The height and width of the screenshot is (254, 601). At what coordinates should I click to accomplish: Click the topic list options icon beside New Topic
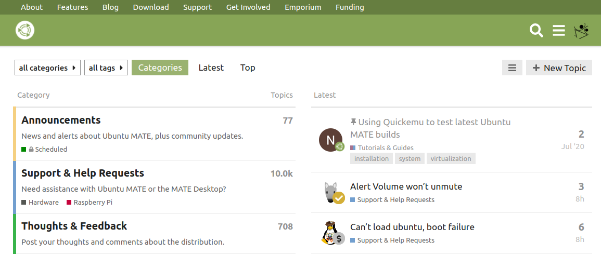click(512, 68)
